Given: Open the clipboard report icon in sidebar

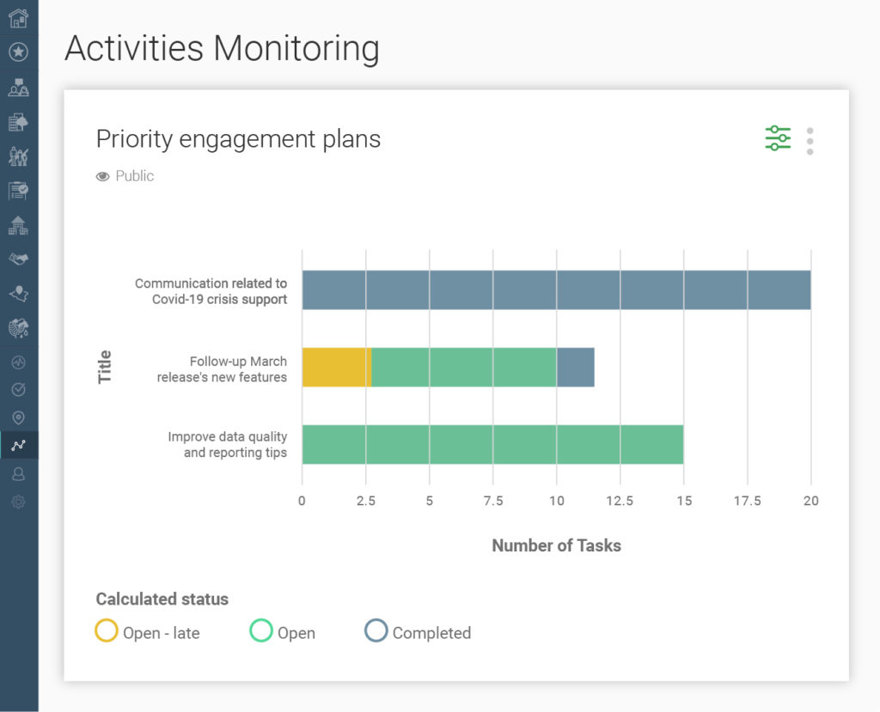Looking at the screenshot, I should point(19,191).
